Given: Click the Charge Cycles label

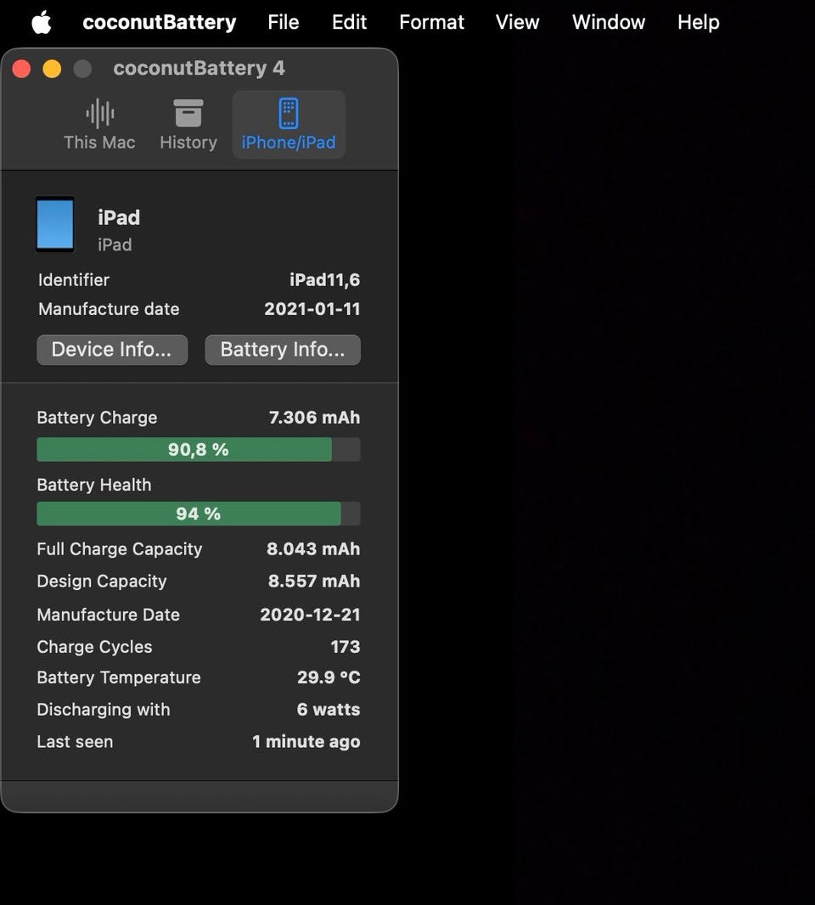Looking at the screenshot, I should point(95,647).
